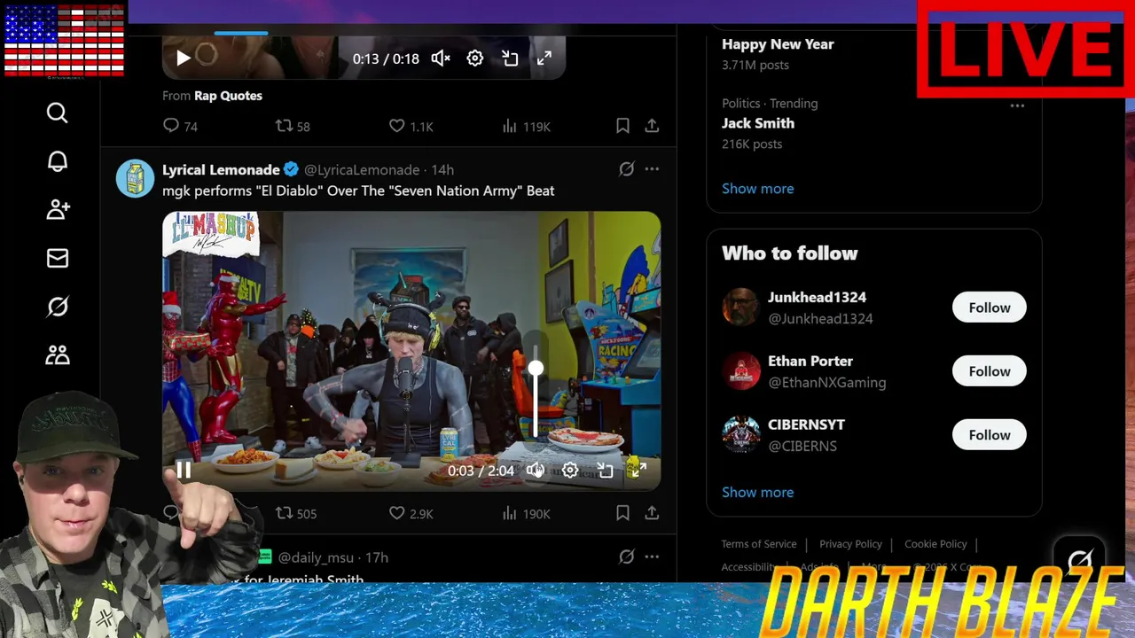Open more options for Jack Smith trend
This screenshot has height=638, width=1135.
tap(1017, 105)
